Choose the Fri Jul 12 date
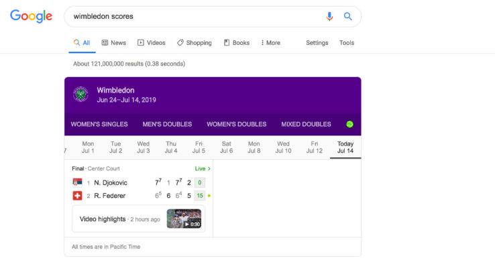The image size is (495, 275). point(314,147)
